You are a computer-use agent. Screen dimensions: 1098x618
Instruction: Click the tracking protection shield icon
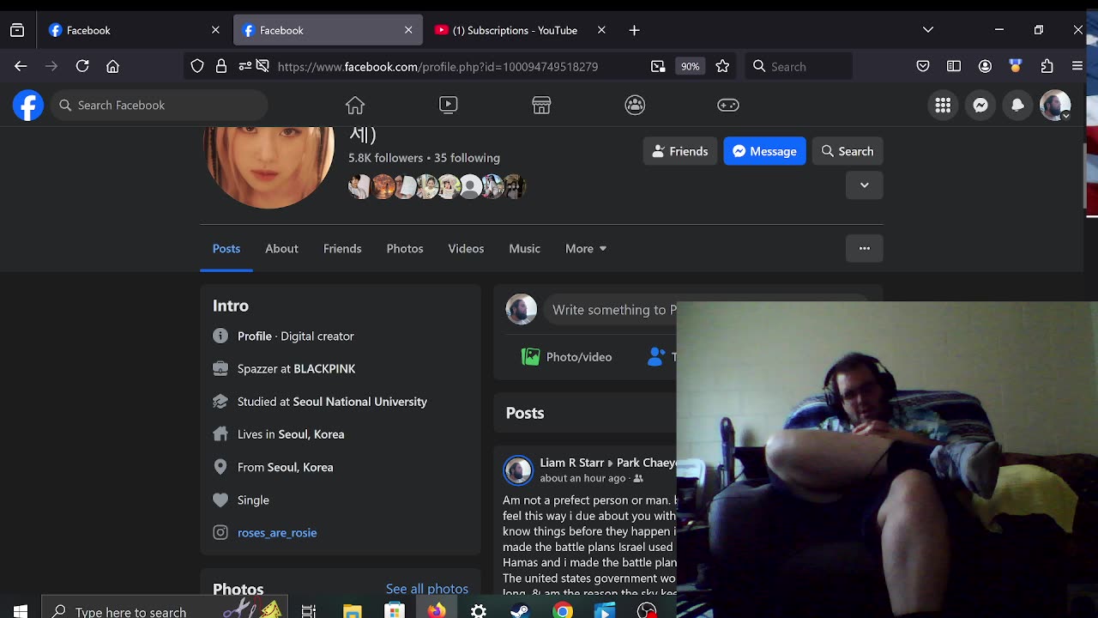click(197, 66)
